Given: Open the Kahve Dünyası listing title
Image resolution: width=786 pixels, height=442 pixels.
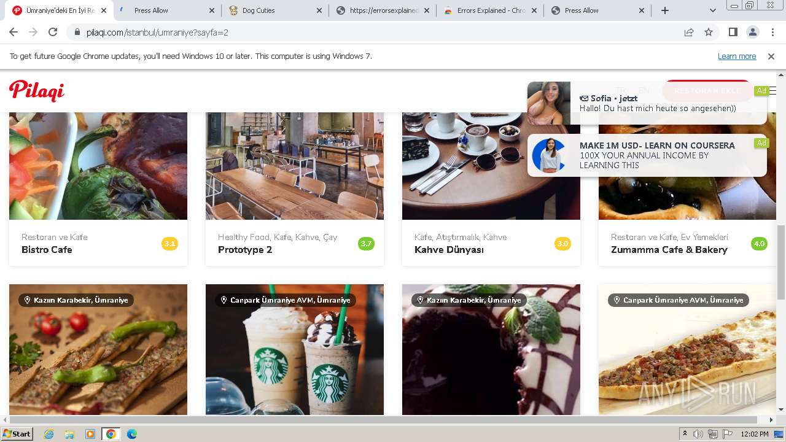Looking at the screenshot, I should 449,250.
